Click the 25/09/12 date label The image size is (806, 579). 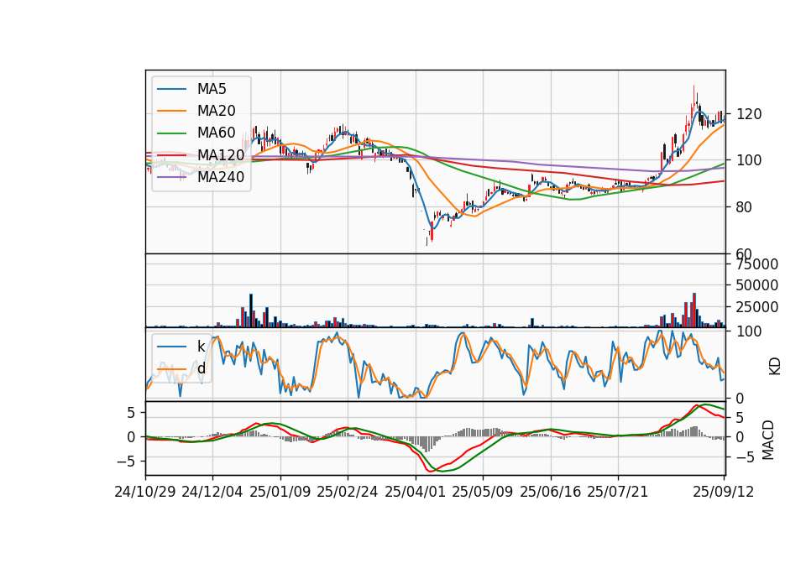(724, 492)
